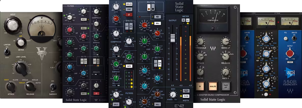302x108 pixels.
Task: Click the red HF gain knob in E-Channel
Action: point(70,30)
